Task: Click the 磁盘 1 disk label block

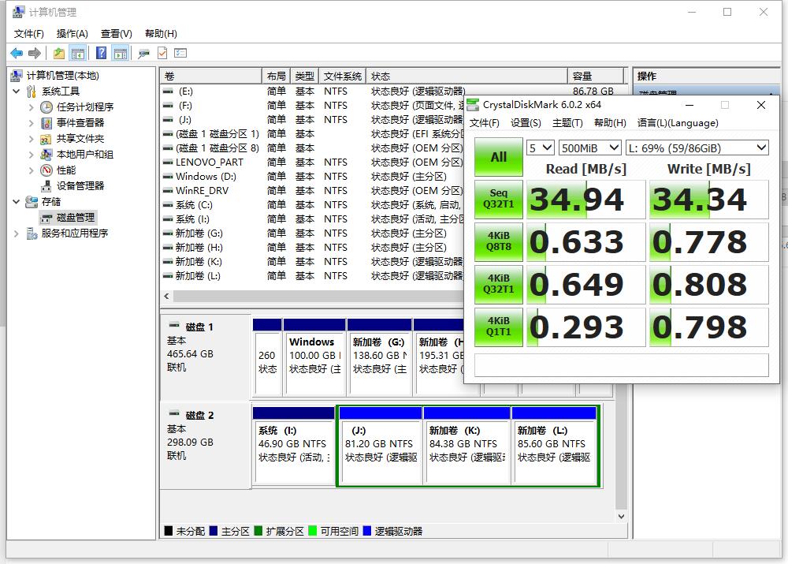Action: pyautogui.click(x=205, y=357)
